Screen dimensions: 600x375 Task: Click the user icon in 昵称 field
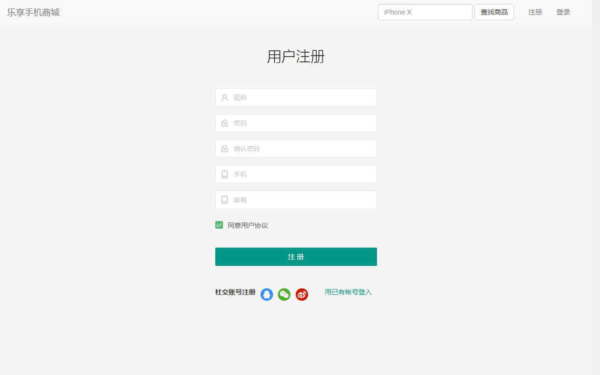224,97
